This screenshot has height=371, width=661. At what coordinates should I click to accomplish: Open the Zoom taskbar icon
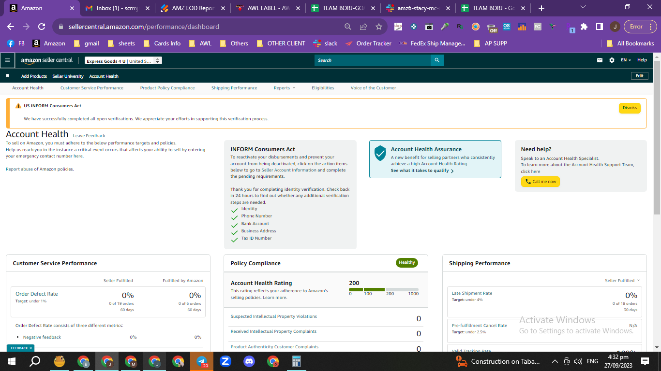(225, 361)
